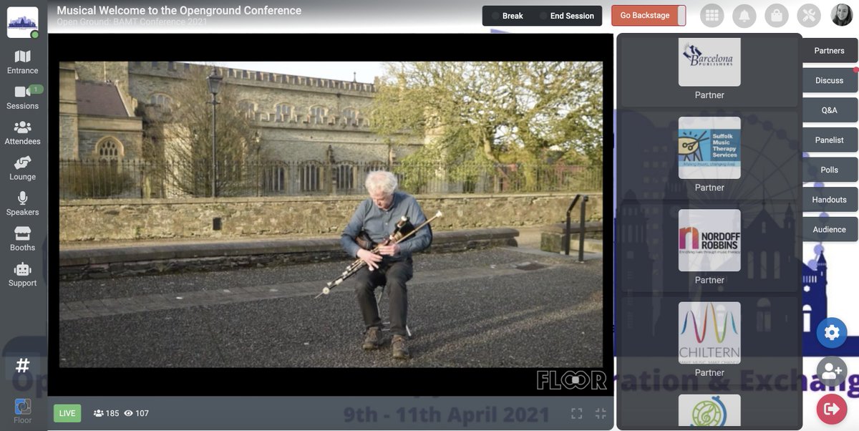Open the user profile avatar
The width and height of the screenshot is (859, 431).
841,15
